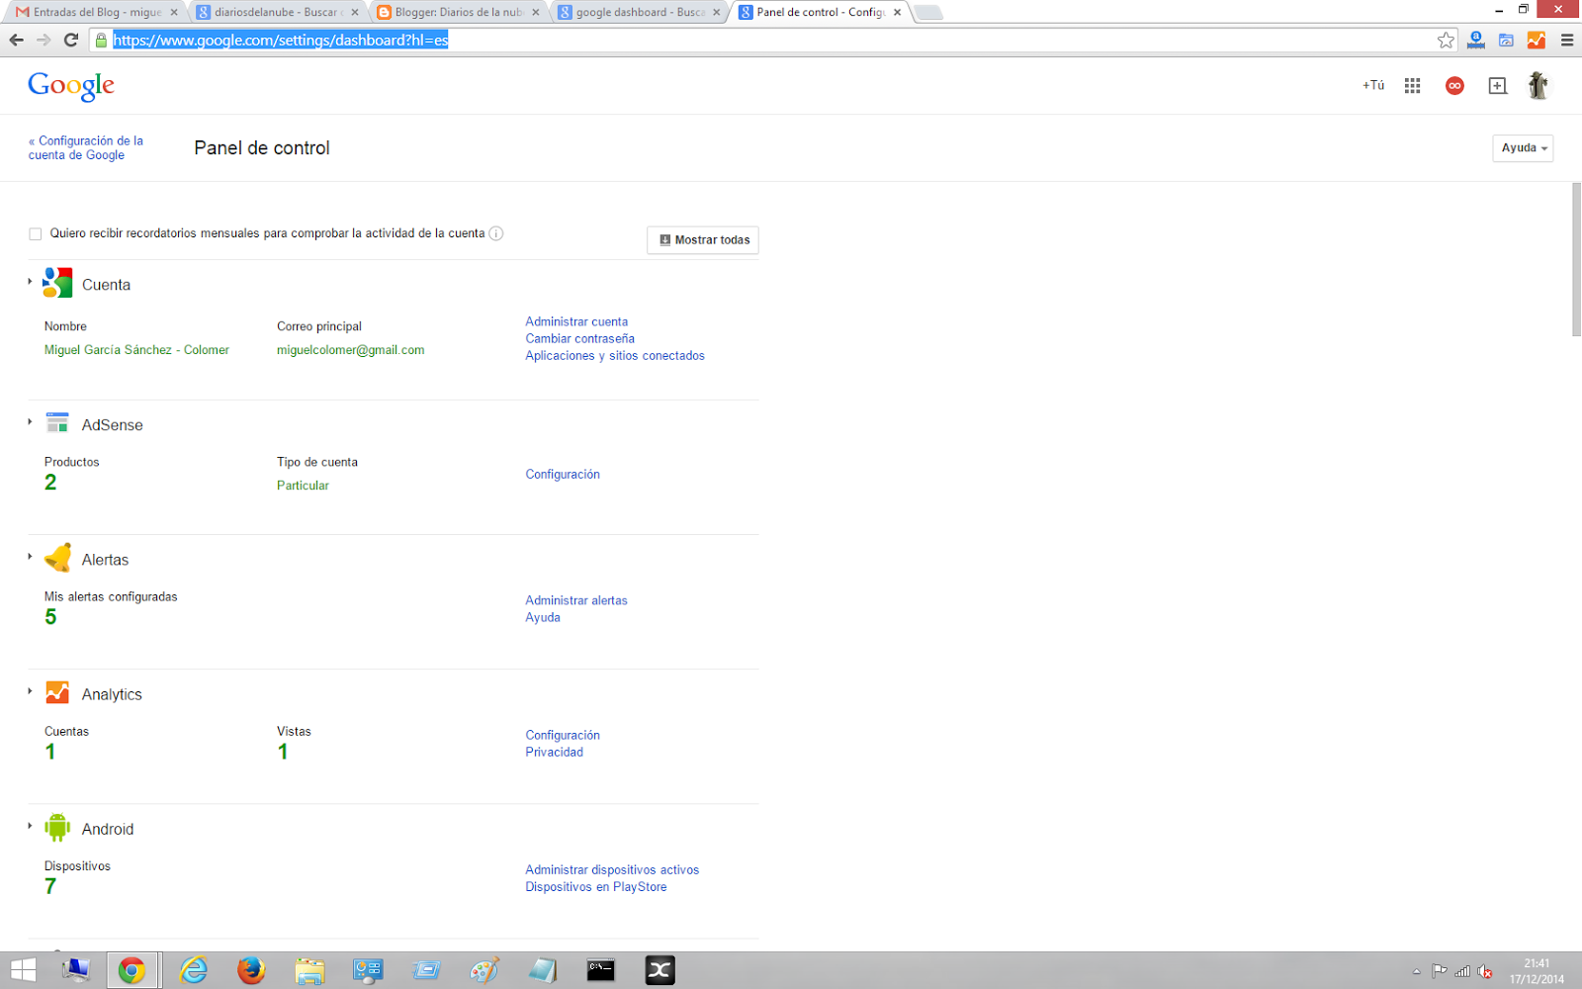The image size is (1582, 989).
Task: Open the Analytics Configuración link
Action: point(563,735)
